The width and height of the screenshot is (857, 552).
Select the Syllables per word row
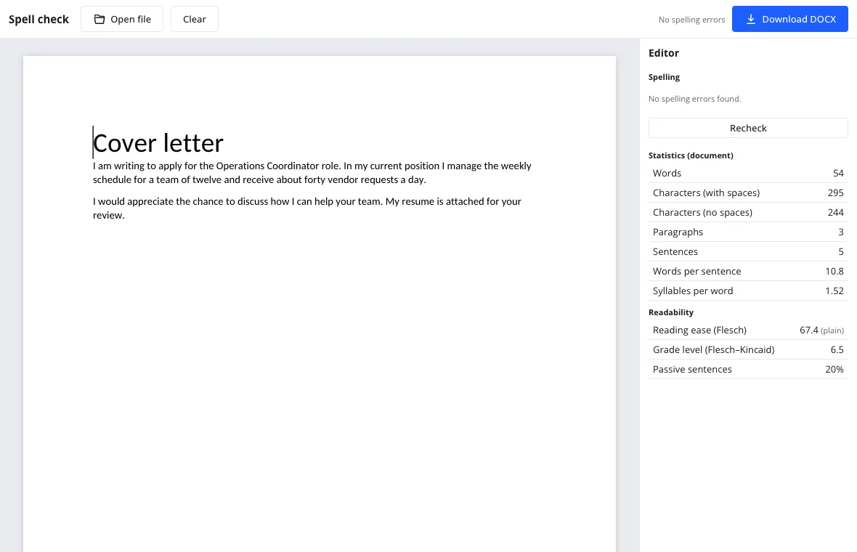click(747, 291)
